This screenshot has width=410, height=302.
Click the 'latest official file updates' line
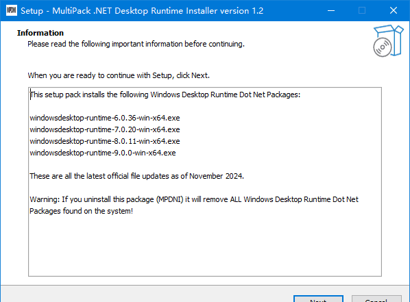(136, 176)
